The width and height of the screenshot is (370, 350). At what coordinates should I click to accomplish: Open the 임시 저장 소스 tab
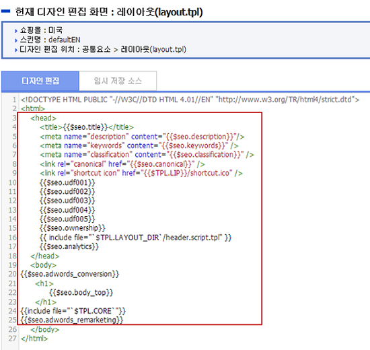pos(118,81)
